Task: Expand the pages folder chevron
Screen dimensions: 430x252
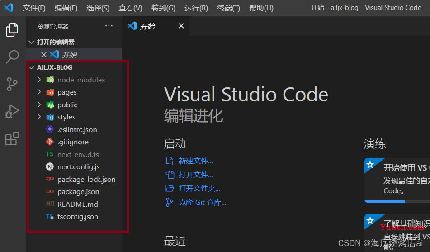Action: 39,92
